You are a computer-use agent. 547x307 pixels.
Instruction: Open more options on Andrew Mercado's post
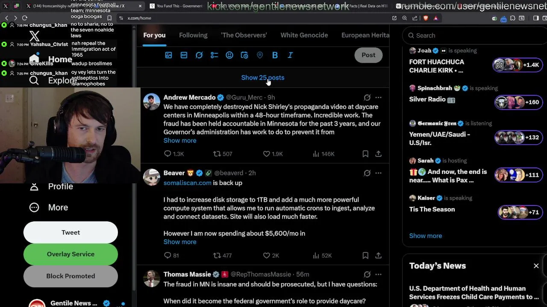click(x=379, y=98)
